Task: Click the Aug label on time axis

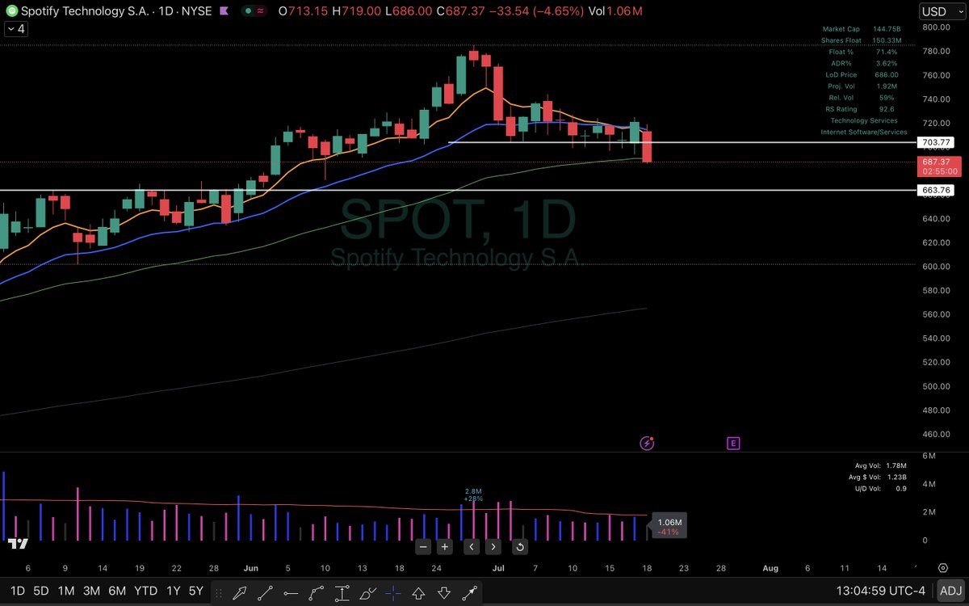Action: 770,568
